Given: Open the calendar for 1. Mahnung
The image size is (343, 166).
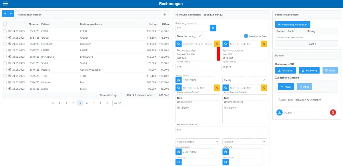Looking at the screenshot, I should pos(226,152).
